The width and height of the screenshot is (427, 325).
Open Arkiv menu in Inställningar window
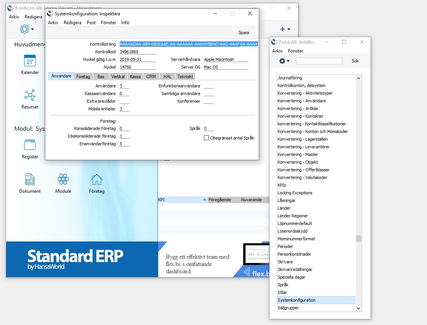pyautogui.click(x=277, y=51)
